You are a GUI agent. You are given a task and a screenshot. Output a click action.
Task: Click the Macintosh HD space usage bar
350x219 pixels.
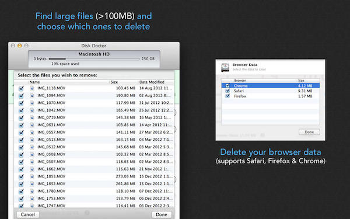pyautogui.click(x=94, y=59)
